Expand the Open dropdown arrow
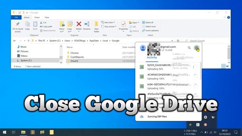Image resolution: width=242 pixels, height=136 pixels. tap(138, 23)
